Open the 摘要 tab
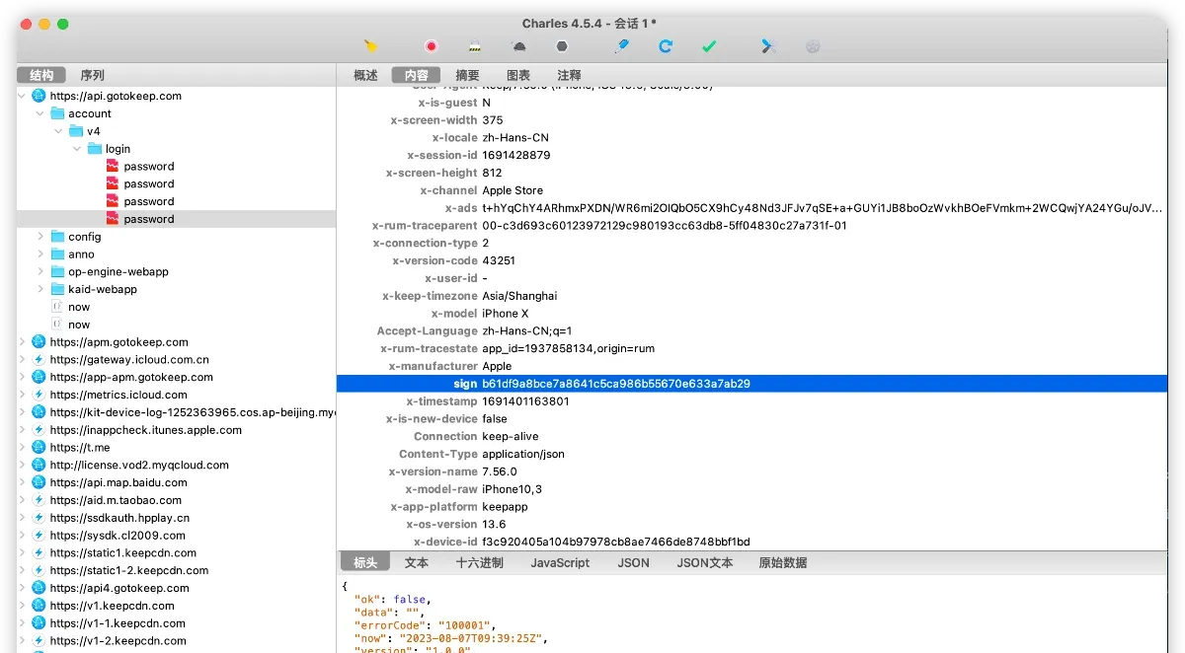 (x=467, y=75)
